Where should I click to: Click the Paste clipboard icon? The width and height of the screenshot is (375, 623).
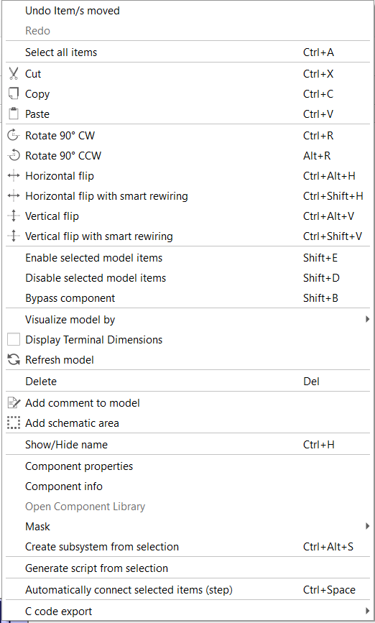(x=14, y=114)
